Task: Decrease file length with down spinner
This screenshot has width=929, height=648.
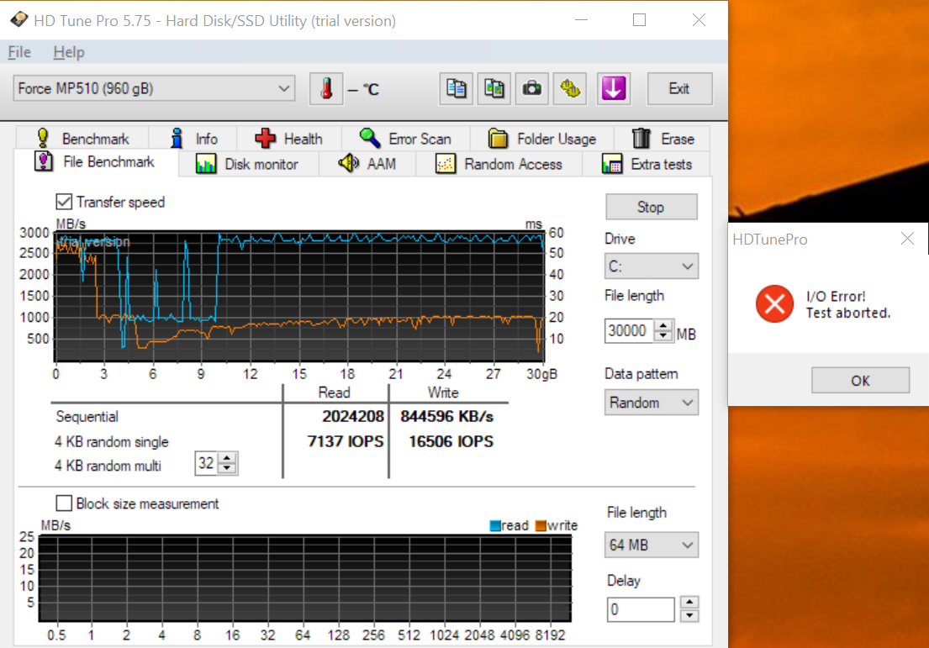Action: coord(663,336)
